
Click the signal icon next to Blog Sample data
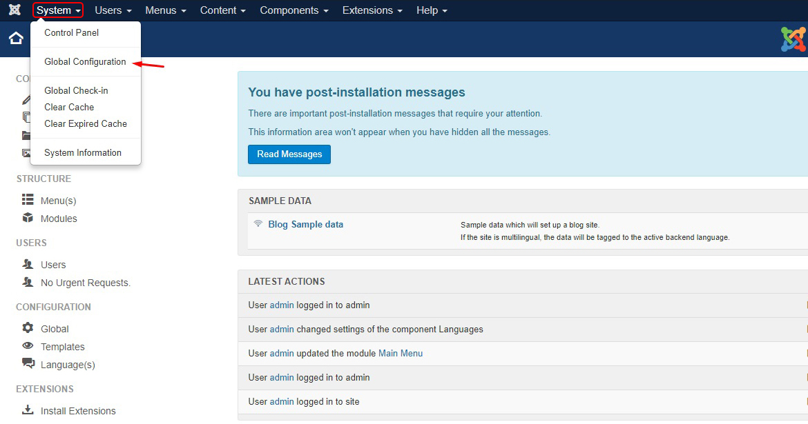pos(258,224)
